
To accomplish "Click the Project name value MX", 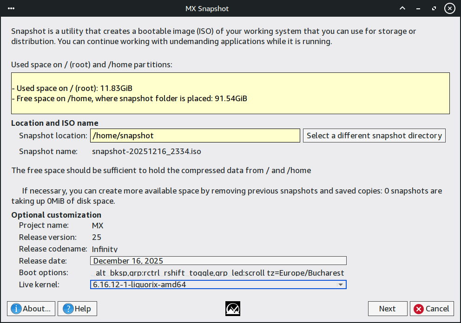I will (x=98, y=226).
